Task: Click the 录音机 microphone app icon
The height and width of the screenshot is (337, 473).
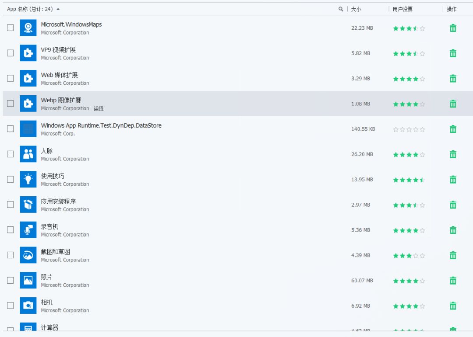Action: click(x=28, y=230)
